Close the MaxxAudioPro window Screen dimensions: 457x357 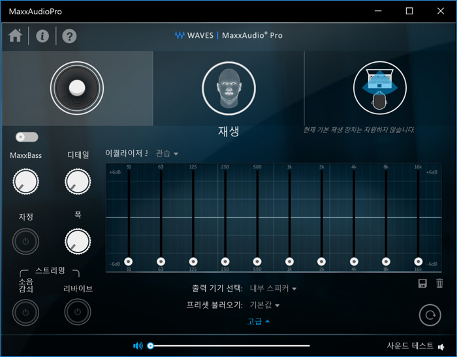441,11
